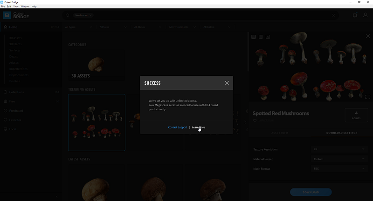Open the 3D Assets category card
Screen dimensions: 373x201
[x=97, y=65]
